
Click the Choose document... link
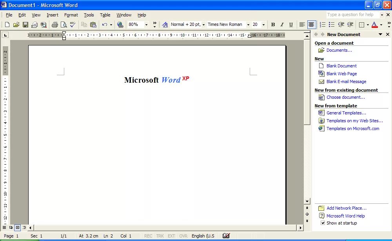(x=346, y=97)
